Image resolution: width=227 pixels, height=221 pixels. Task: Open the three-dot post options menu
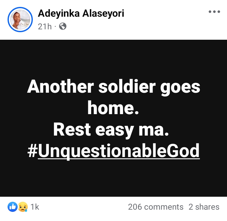pos(214,12)
